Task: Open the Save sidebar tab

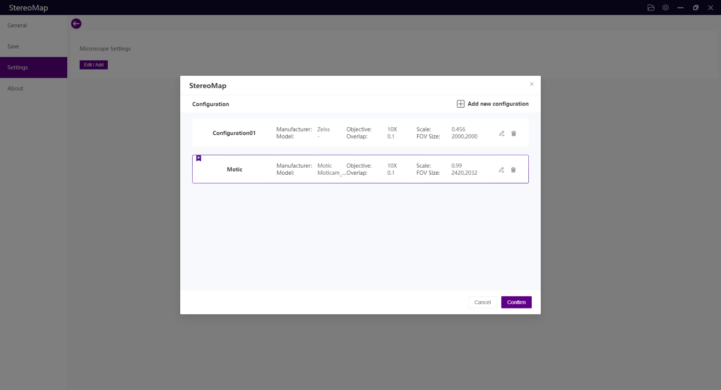Action: tap(13, 47)
